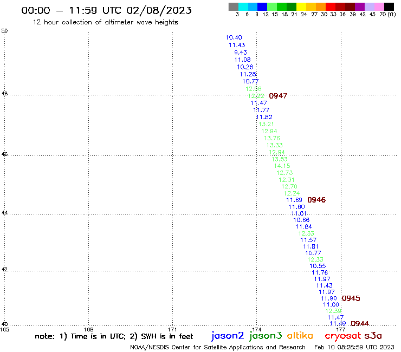Click the 13.53 wave height value

[x=280, y=159]
